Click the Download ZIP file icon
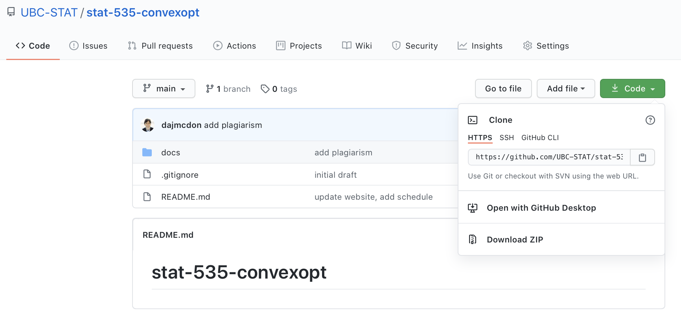This screenshot has height=328, width=681. pos(473,239)
